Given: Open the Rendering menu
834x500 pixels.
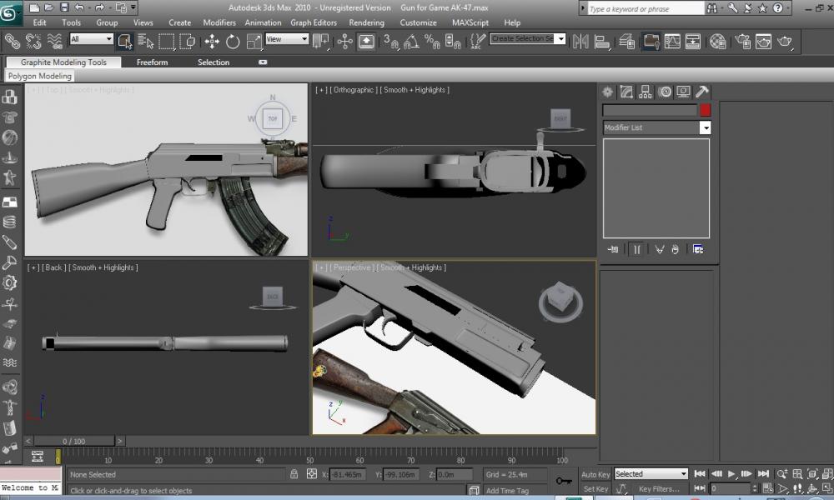Looking at the screenshot, I should point(366,22).
